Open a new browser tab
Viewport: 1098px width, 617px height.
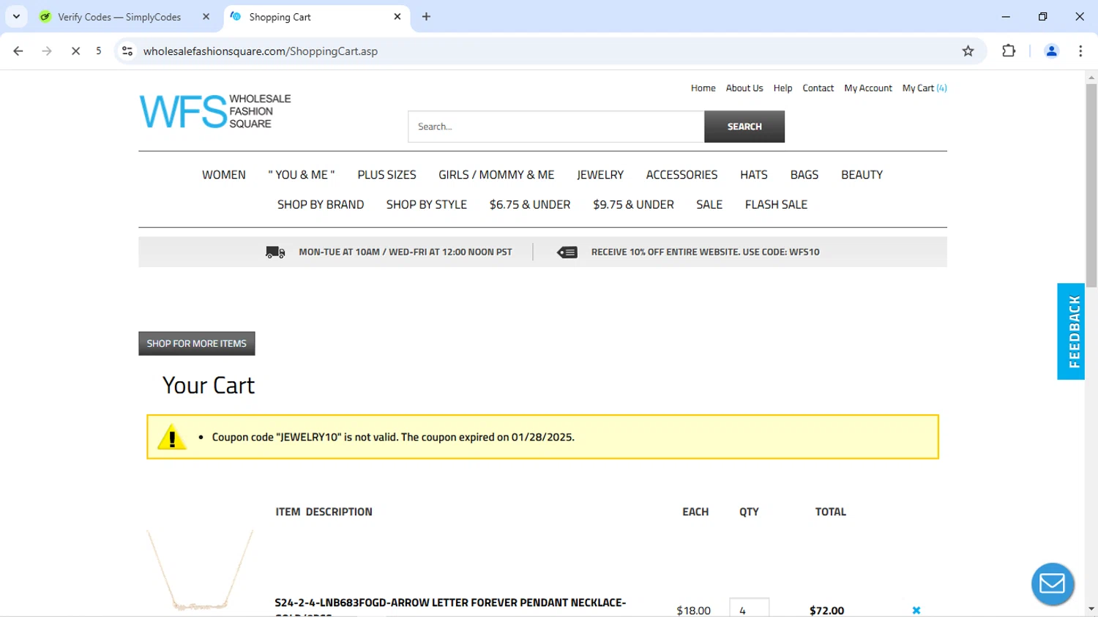pos(426,17)
